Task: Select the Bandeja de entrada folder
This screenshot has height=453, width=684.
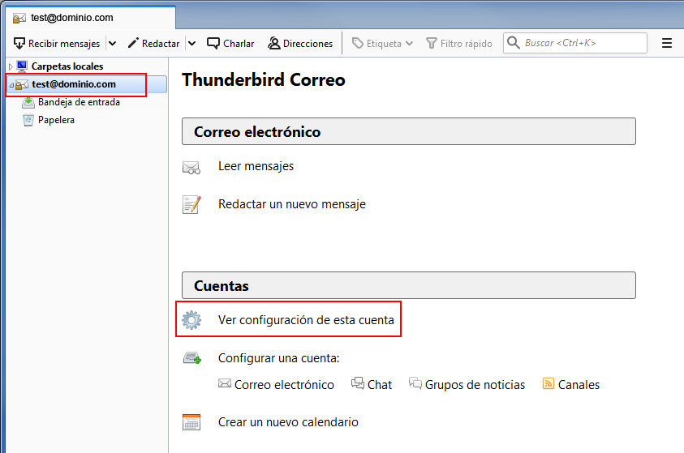Action: [x=79, y=102]
